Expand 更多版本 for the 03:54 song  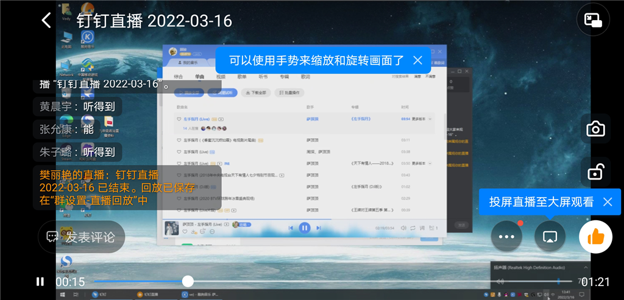click(422, 119)
